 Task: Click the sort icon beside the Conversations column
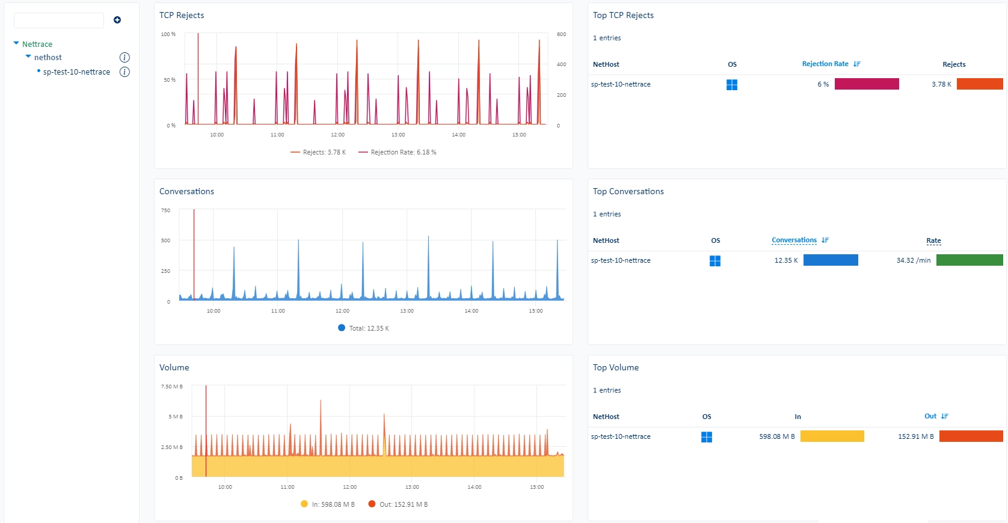click(825, 240)
